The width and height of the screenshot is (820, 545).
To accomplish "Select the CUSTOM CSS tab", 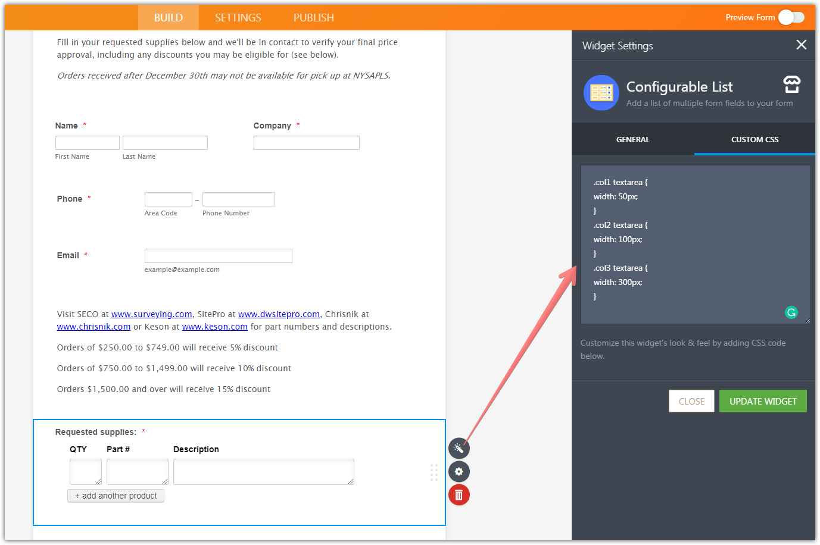I will (754, 140).
